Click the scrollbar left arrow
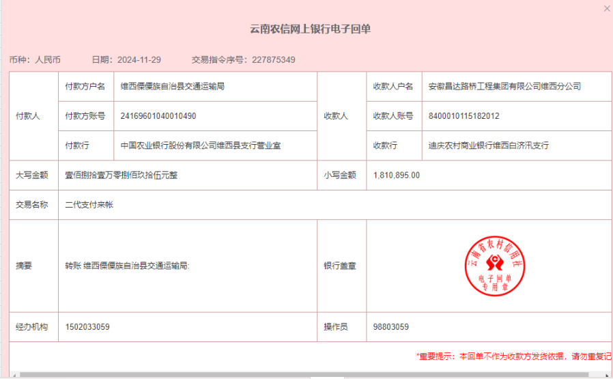Screen dimensions: 613x379 pos(15,375)
